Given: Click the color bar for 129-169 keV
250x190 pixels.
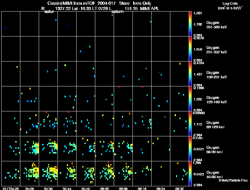Looking at the screenshot, I should click(x=190, y=99).
